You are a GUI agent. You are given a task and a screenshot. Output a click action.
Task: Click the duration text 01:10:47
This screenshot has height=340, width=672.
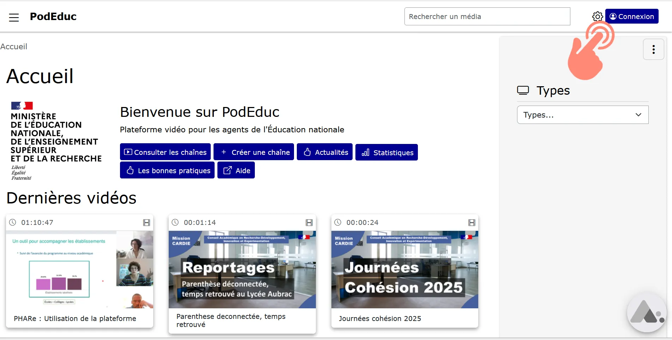37,222
